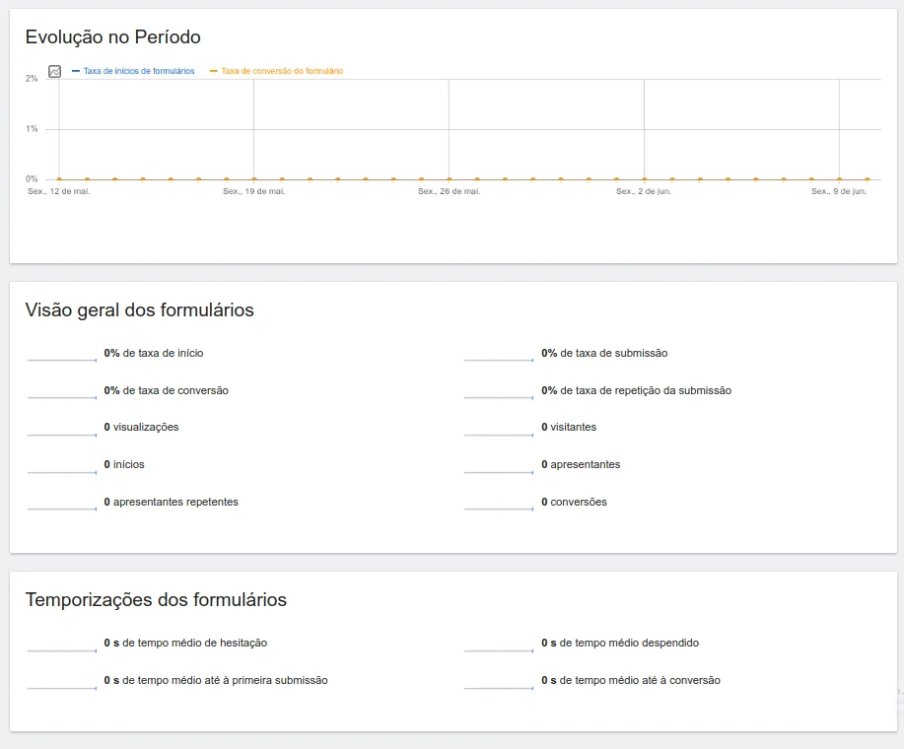Click the sparkline beside 'taxa de início'
The width and height of the screenshot is (904, 749).
pyautogui.click(x=62, y=357)
